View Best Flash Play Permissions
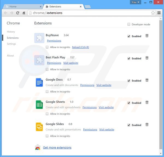 point(54,63)
